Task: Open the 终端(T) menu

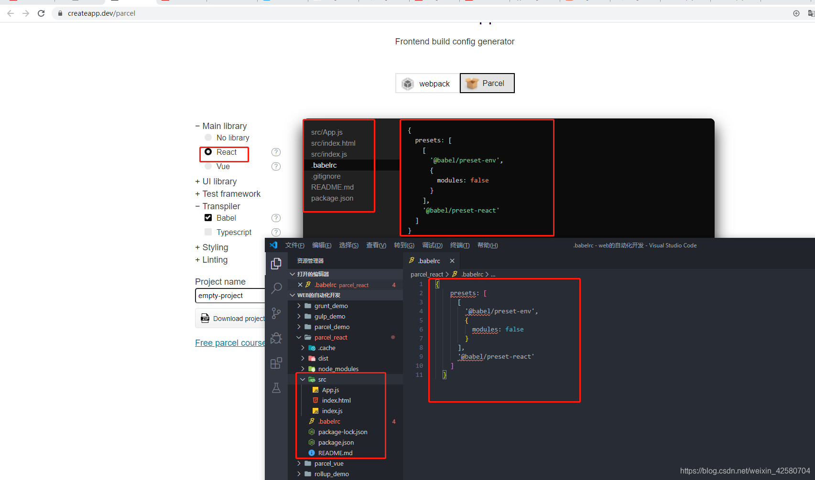Action: click(x=460, y=245)
